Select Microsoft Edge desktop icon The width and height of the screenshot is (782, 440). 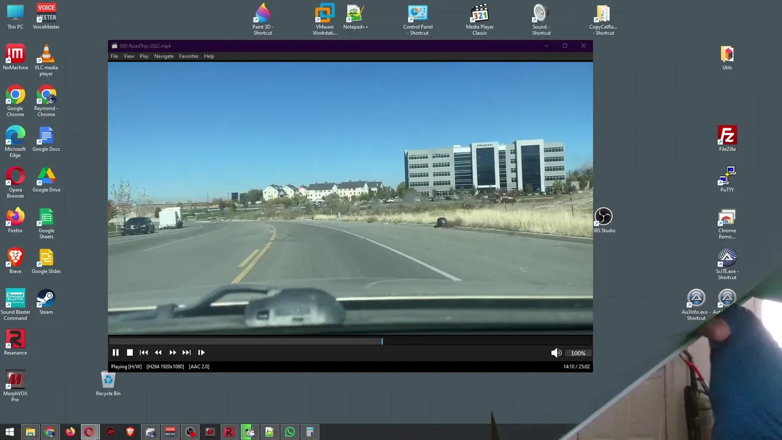click(15, 142)
